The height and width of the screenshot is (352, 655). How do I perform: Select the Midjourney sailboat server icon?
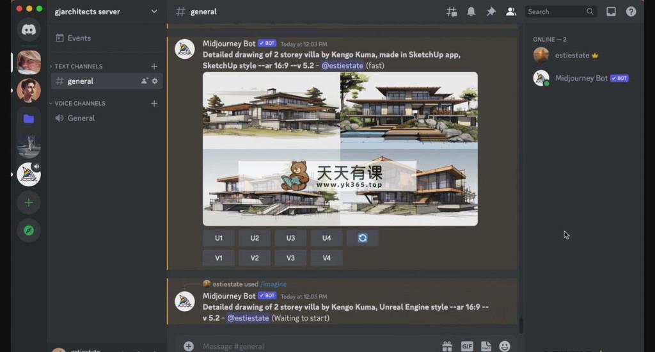coord(28,174)
